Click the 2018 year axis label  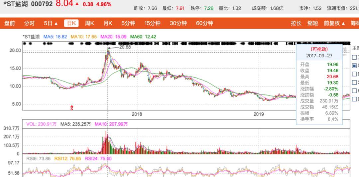point(137,114)
